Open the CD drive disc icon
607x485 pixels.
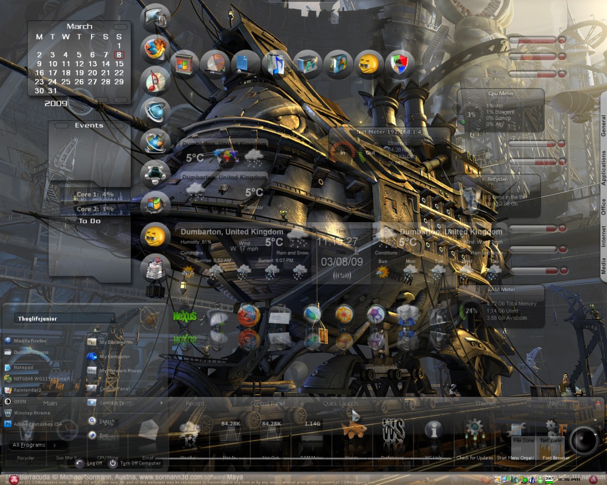tap(215, 64)
